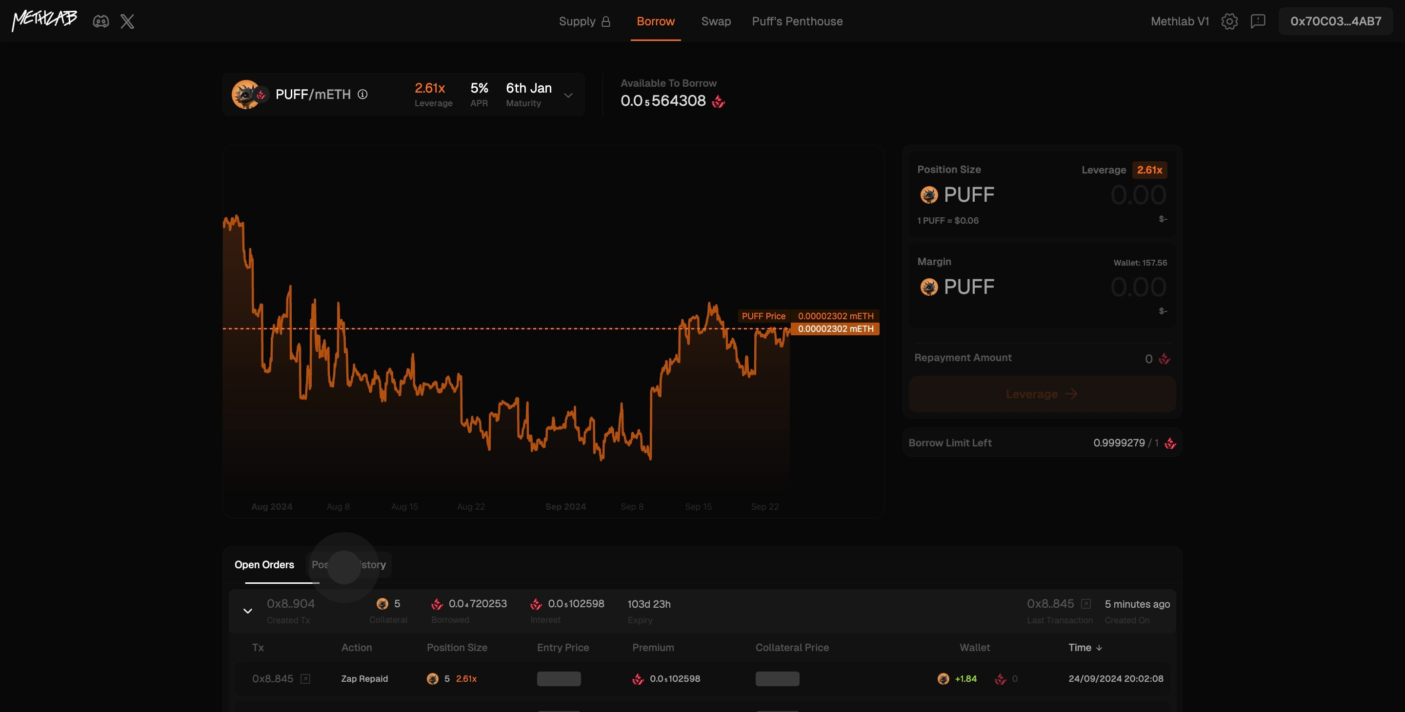Open the feedback message icon
Screen dimensions: 1405x712
click(x=1258, y=21)
